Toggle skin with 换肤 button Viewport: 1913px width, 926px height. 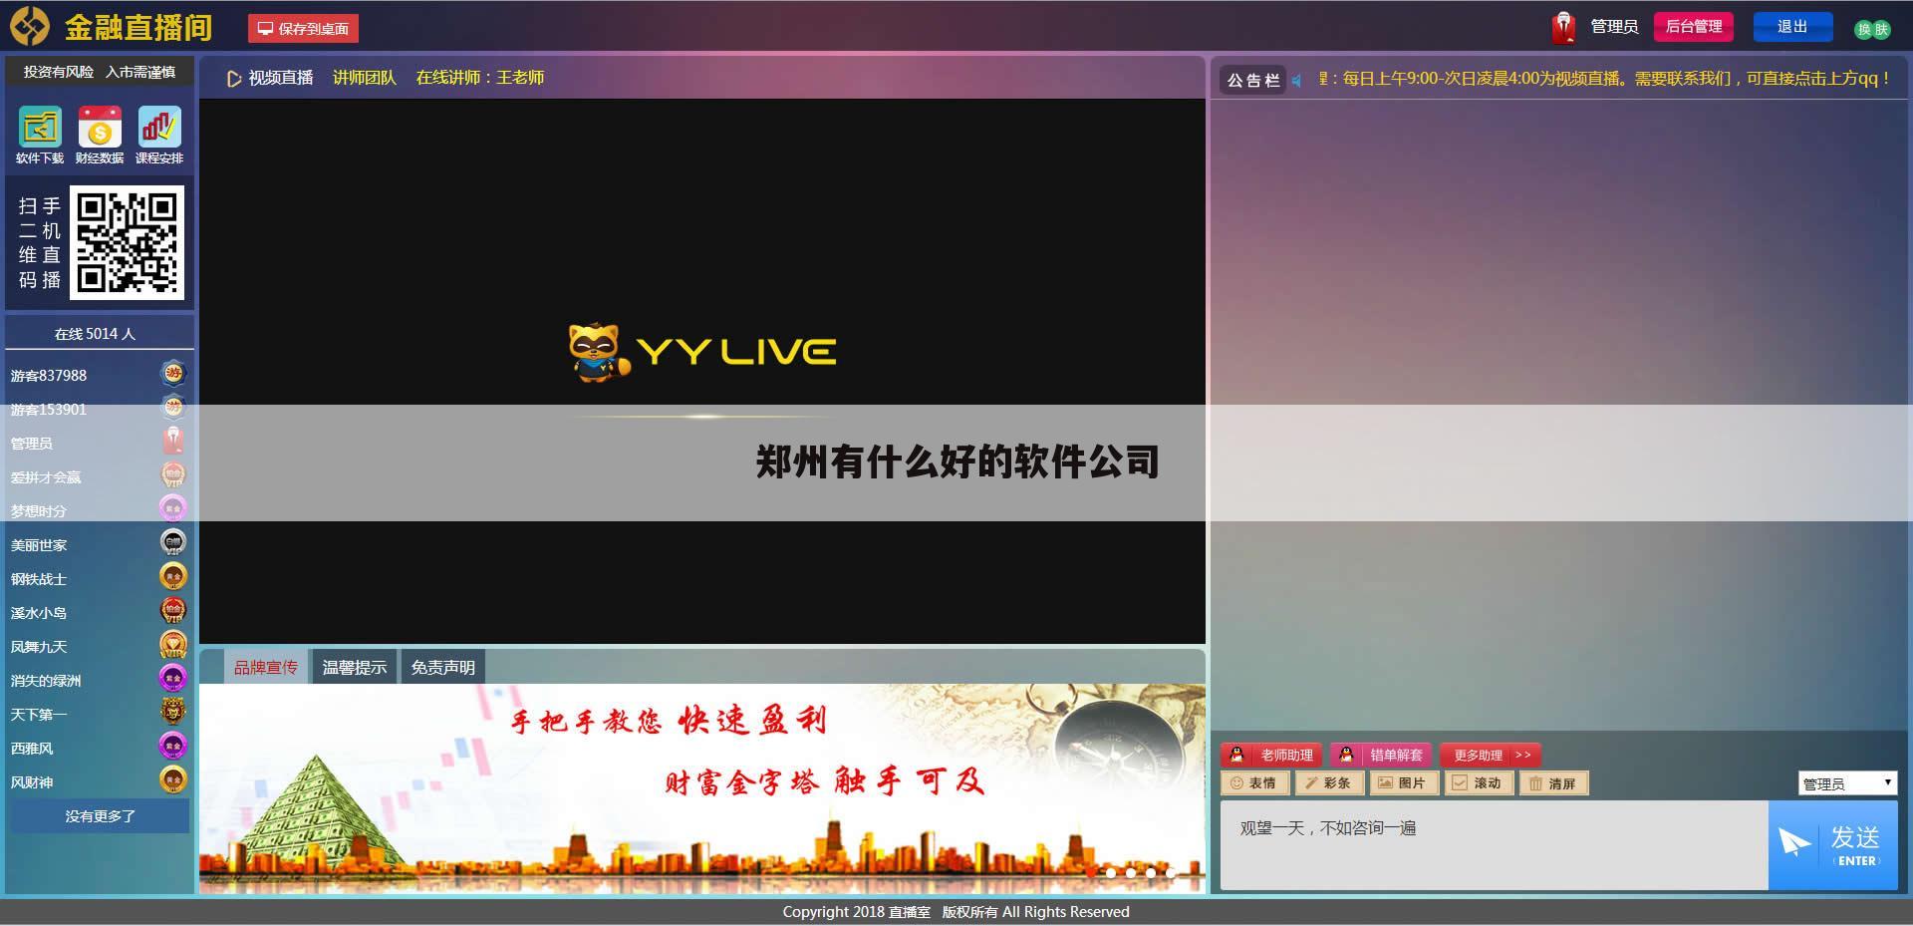1872,29
